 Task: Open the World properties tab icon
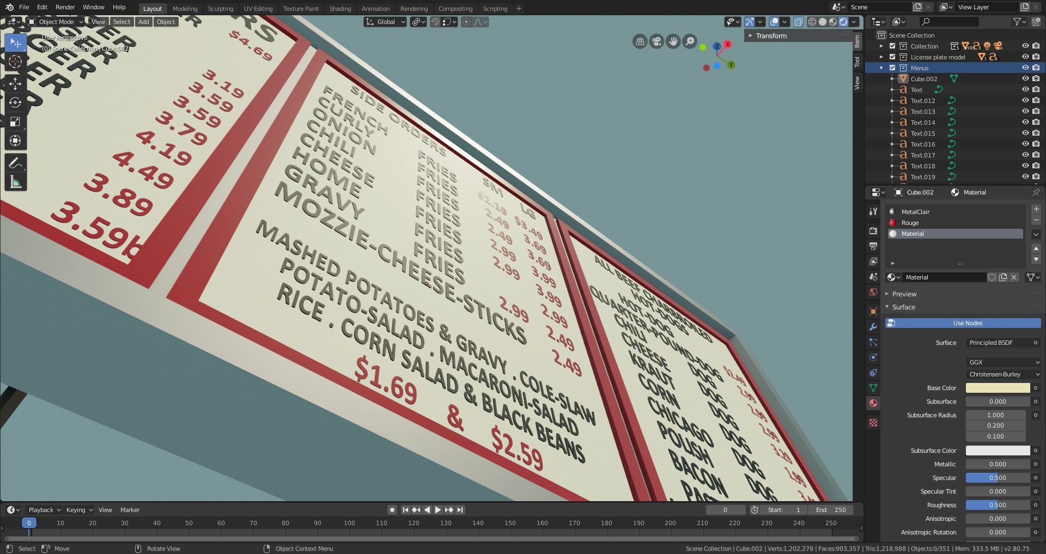coord(873,292)
